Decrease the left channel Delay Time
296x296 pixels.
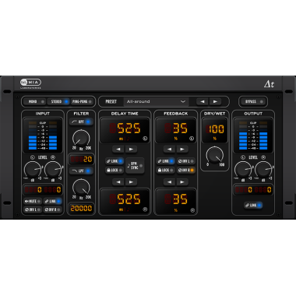[118, 150]
